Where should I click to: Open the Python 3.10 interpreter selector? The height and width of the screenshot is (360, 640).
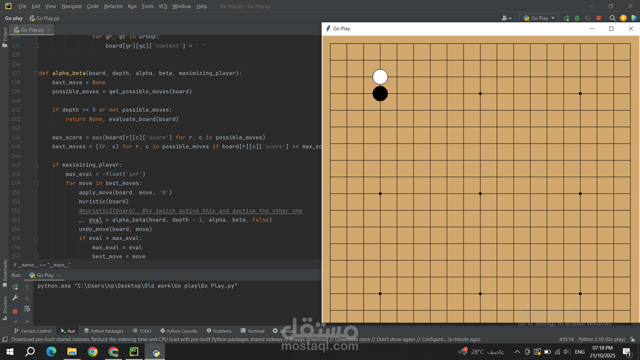601,339
